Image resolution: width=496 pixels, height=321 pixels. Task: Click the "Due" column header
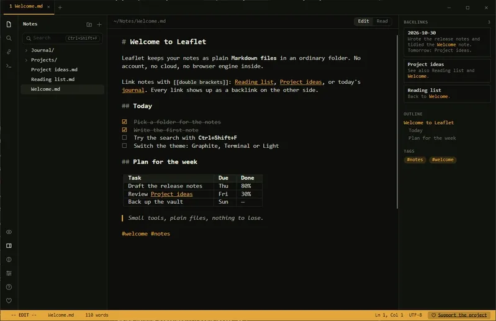point(225,178)
